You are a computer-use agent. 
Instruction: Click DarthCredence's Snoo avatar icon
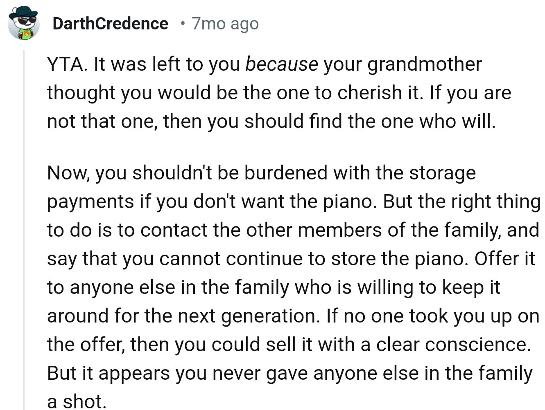[24, 25]
